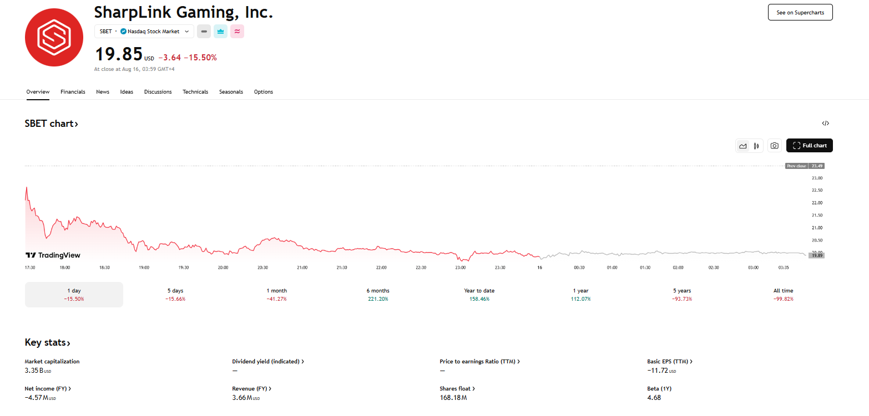Click the red SharpLink Gaming logo
This screenshot has height=416, width=869.
tap(54, 38)
